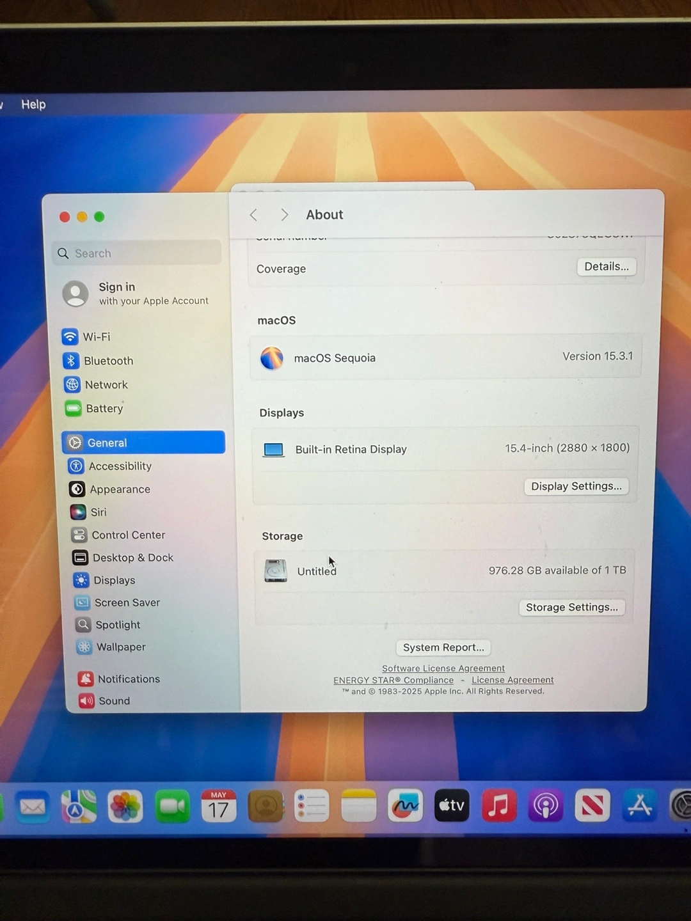The height and width of the screenshot is (921, 691).
Task: Go forward using the right chevron
Action: (284, 215)
